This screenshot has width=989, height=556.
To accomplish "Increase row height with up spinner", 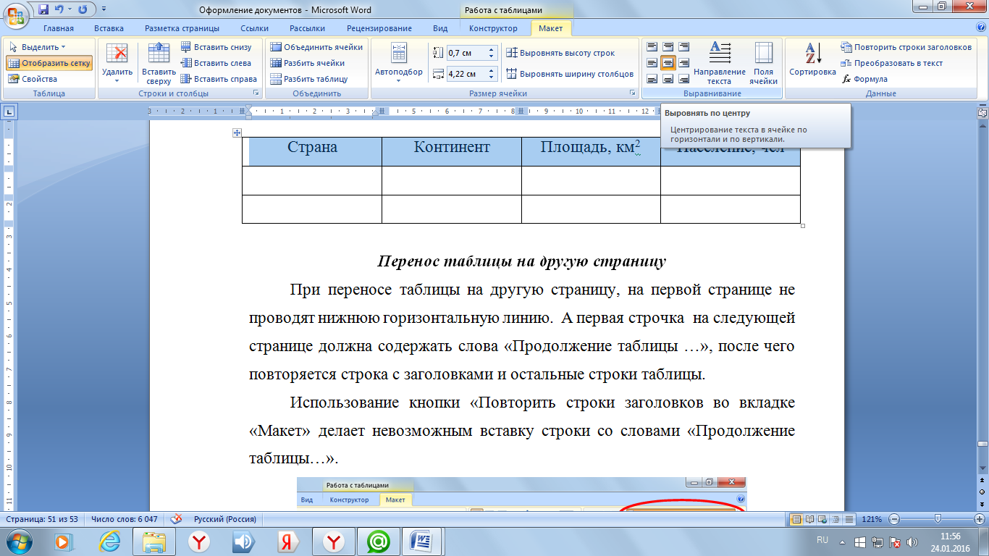I will (492, 50).
